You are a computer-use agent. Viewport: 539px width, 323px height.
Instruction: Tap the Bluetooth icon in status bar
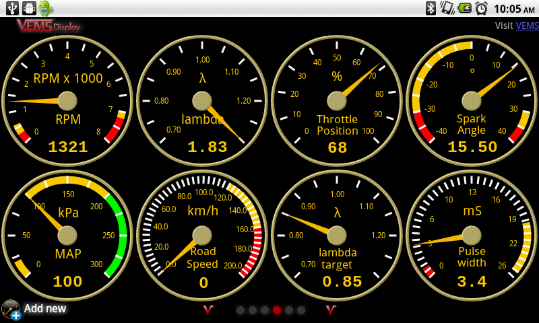click(x=431, y=8)
